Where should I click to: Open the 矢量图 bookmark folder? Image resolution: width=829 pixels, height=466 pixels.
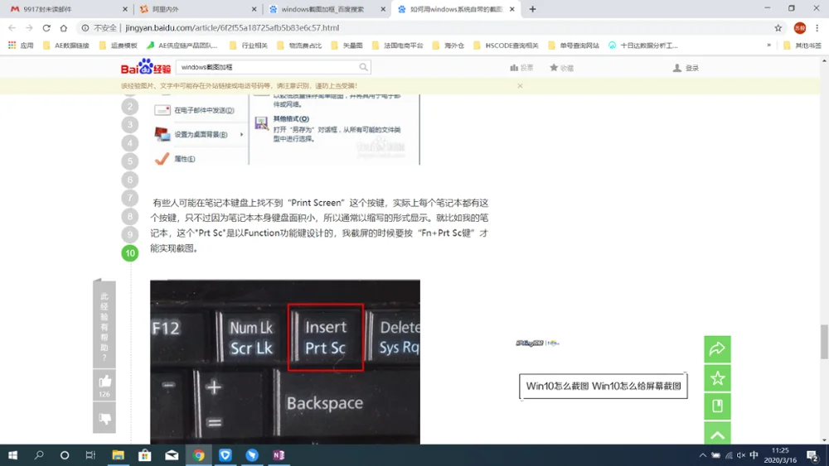pos(347,46)
